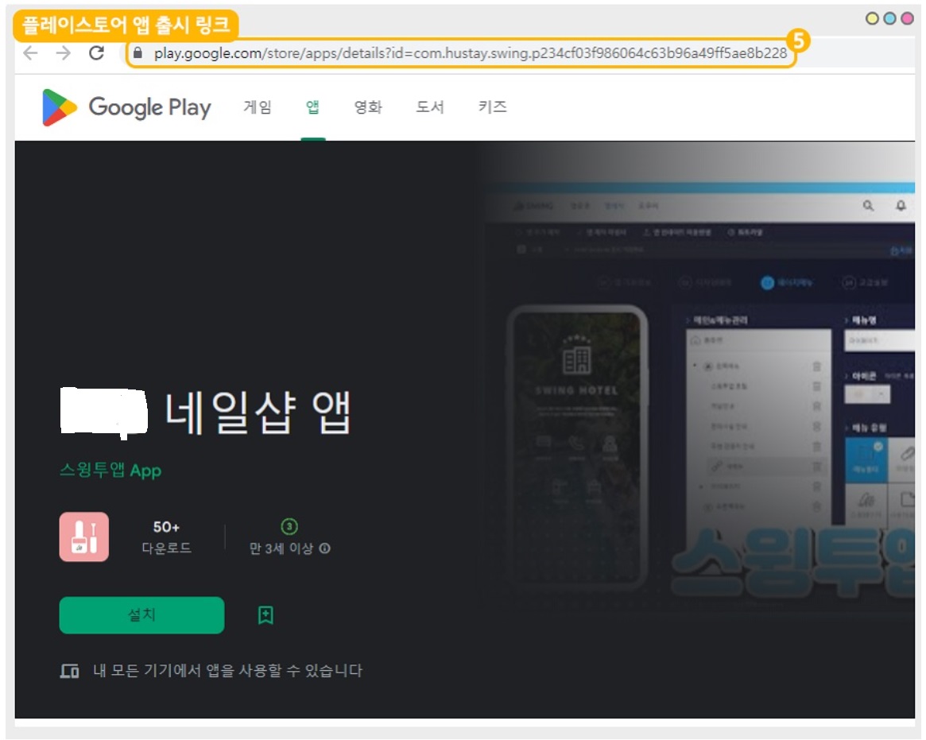Add the app to wishlist with the bookmark icon
The height and width of the screenshot is (740, 926).
click(x=265, y=614)
